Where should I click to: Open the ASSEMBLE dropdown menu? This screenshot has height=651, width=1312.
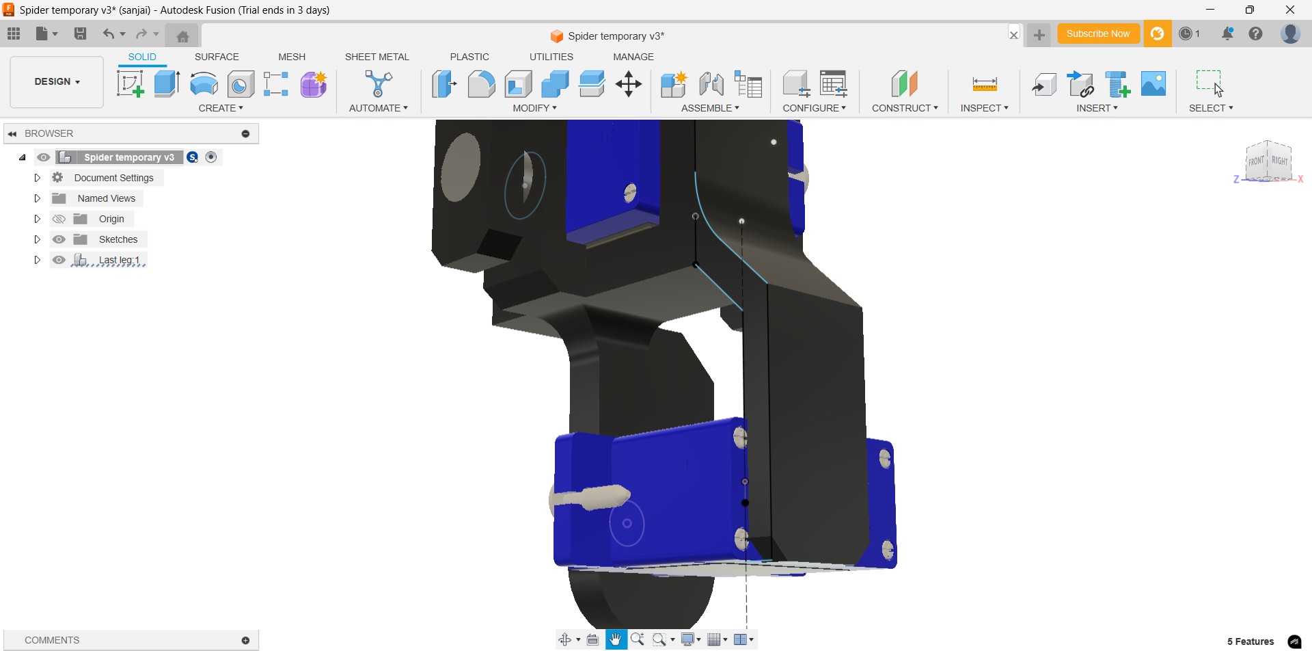pyautogui.click(x=710, y=108)
